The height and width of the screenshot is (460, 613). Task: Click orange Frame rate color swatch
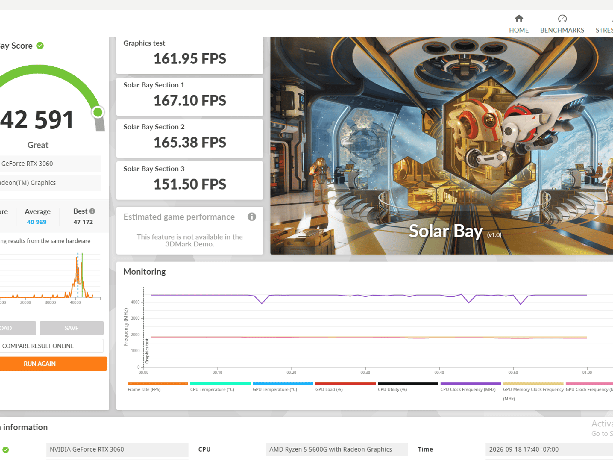(158, 383)
